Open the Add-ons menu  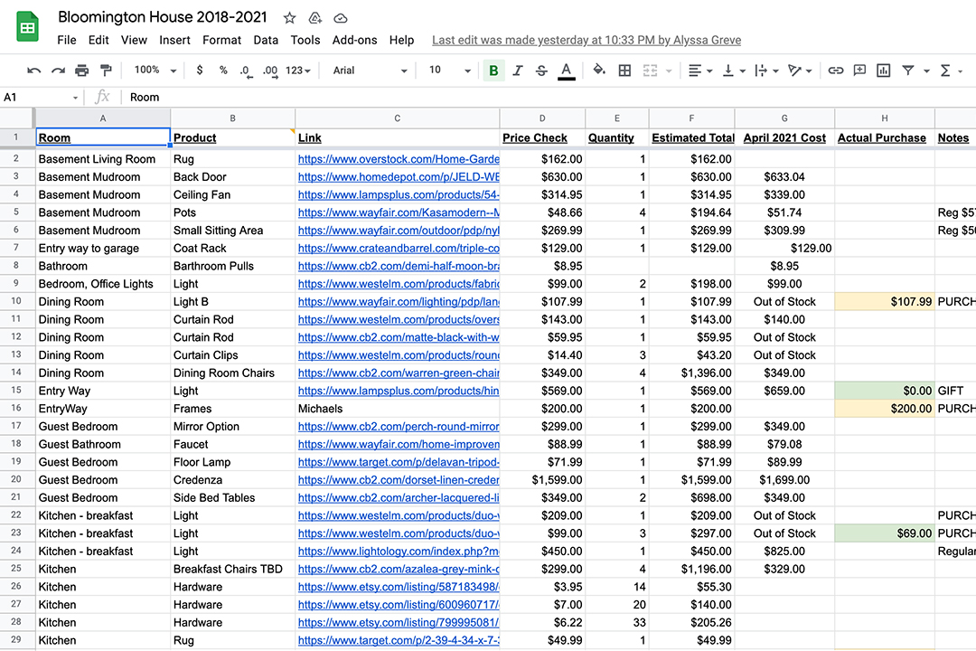[354, 40]
